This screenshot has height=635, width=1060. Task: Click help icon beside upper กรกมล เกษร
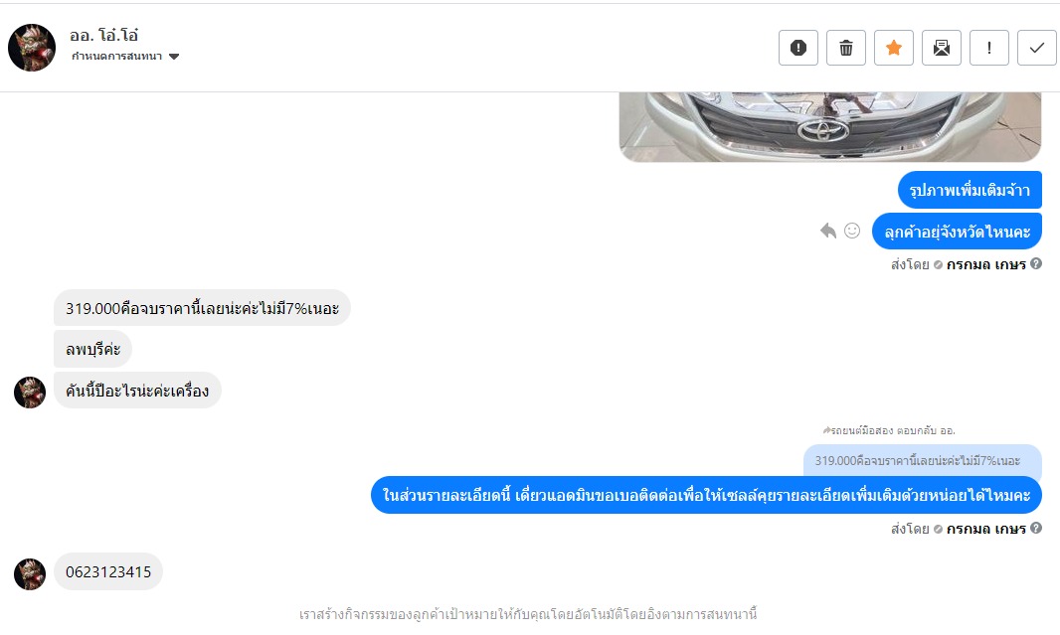pos(1036,264)
